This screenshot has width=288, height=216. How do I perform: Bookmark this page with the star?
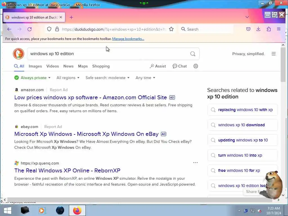(171, 29)
